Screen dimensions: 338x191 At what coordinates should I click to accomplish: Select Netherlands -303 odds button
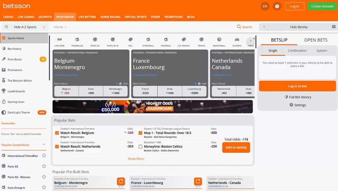[x=224, y=91]
